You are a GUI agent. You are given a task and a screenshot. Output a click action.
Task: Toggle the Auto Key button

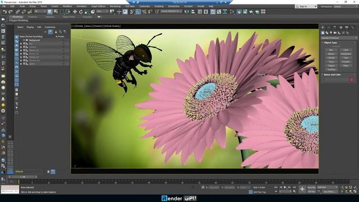click(x=311, y=187)
